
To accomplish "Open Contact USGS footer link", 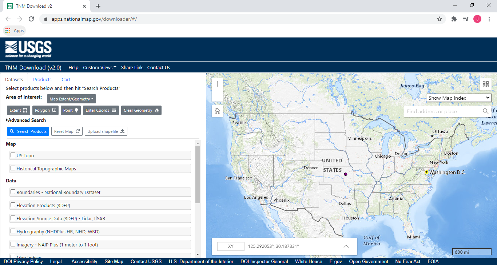I will click(x=146, y=261).
